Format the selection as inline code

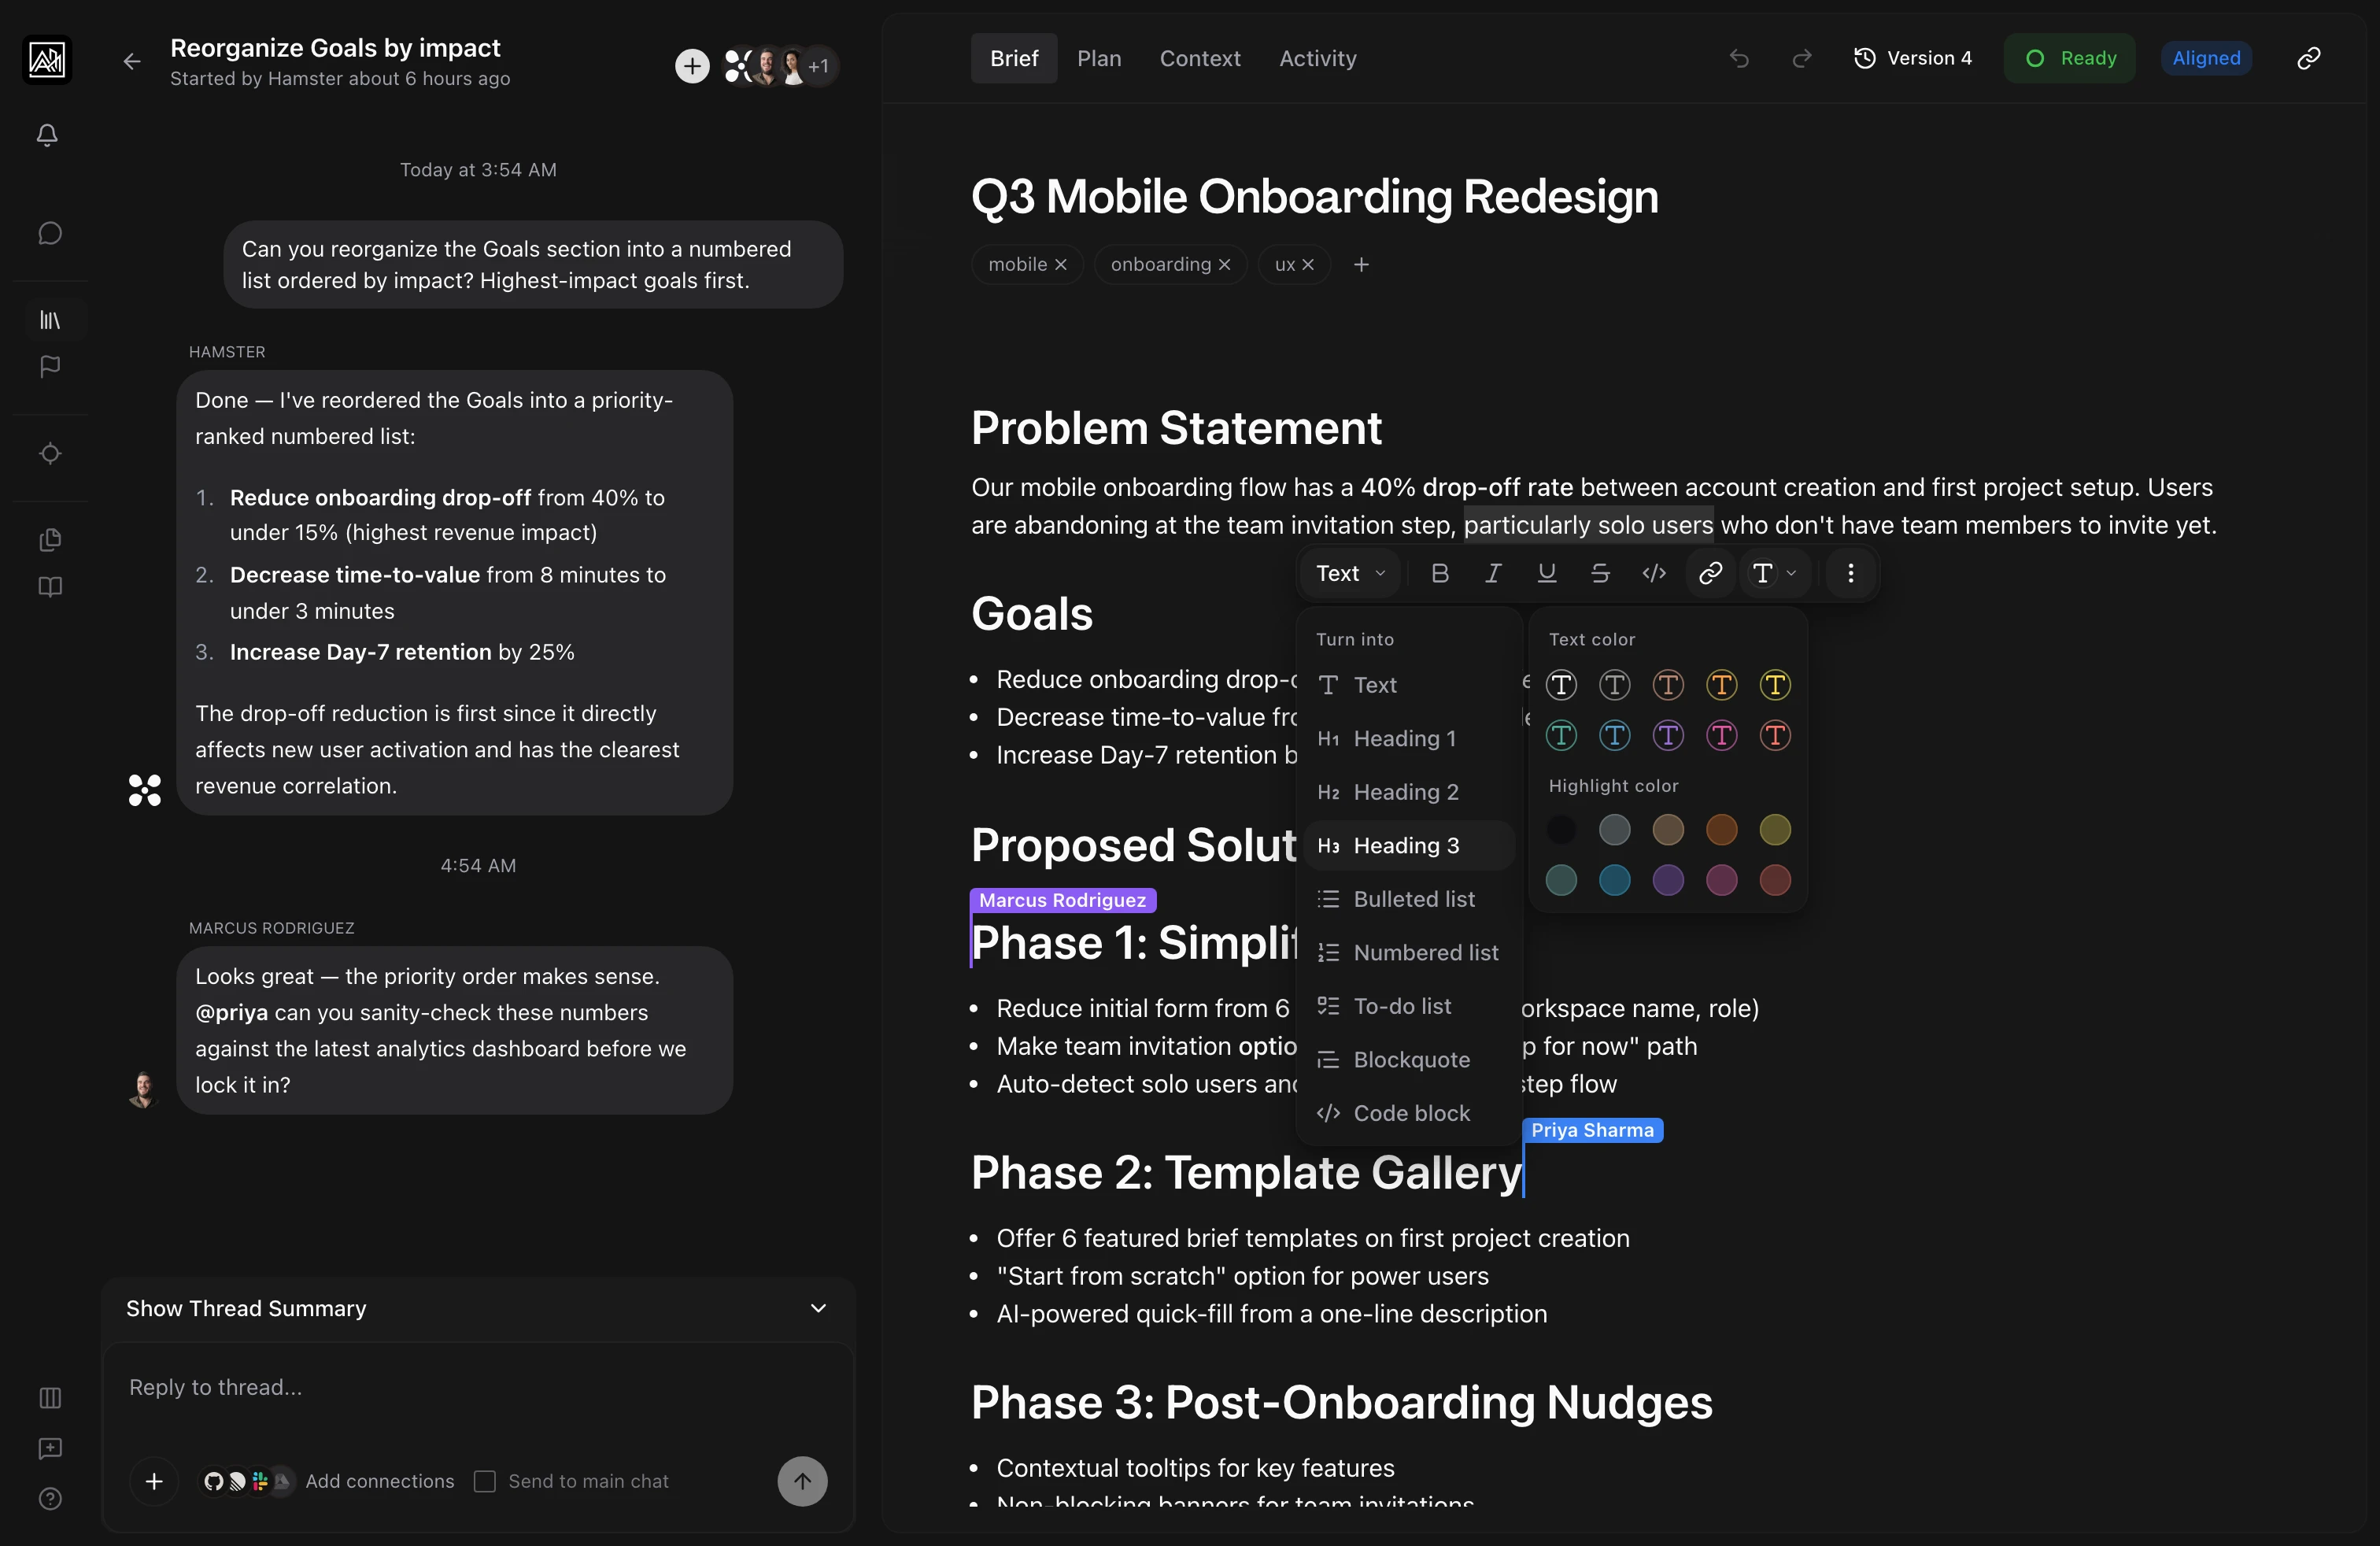[x=1654, y=573]
